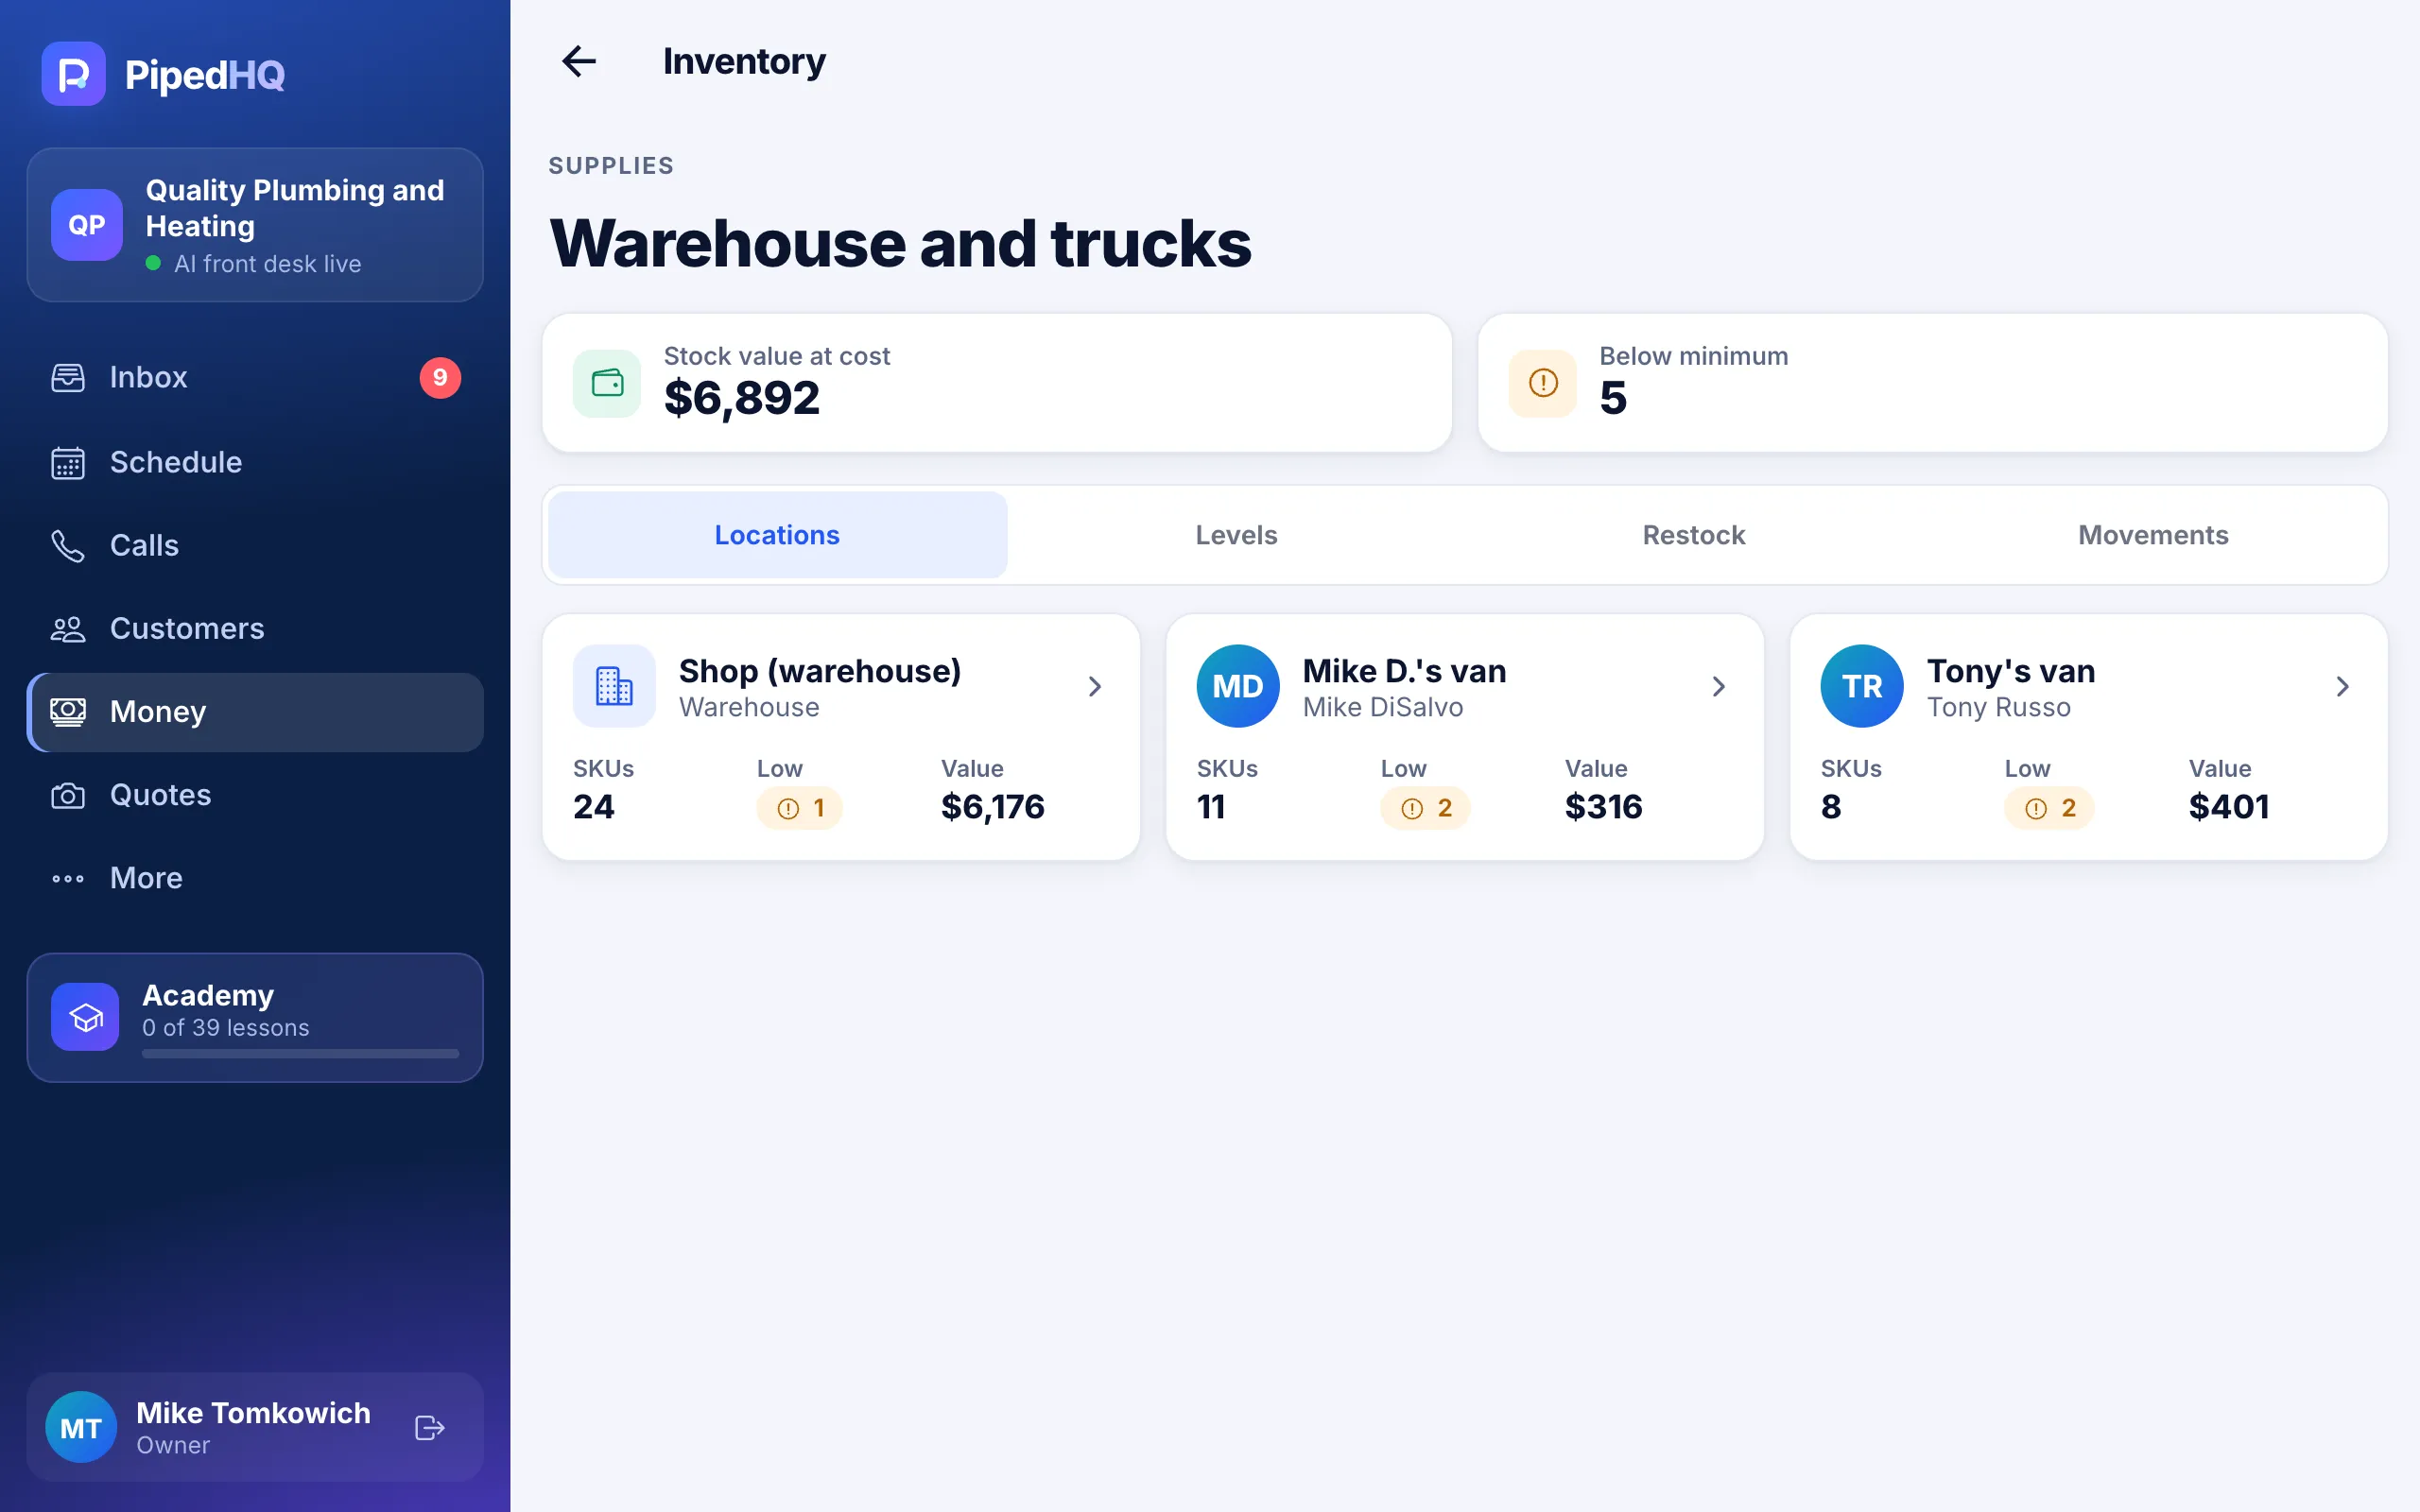Click the red 9 notification badge
The width and height of the screenshot is (2420, 1512).
pos(440,378)
